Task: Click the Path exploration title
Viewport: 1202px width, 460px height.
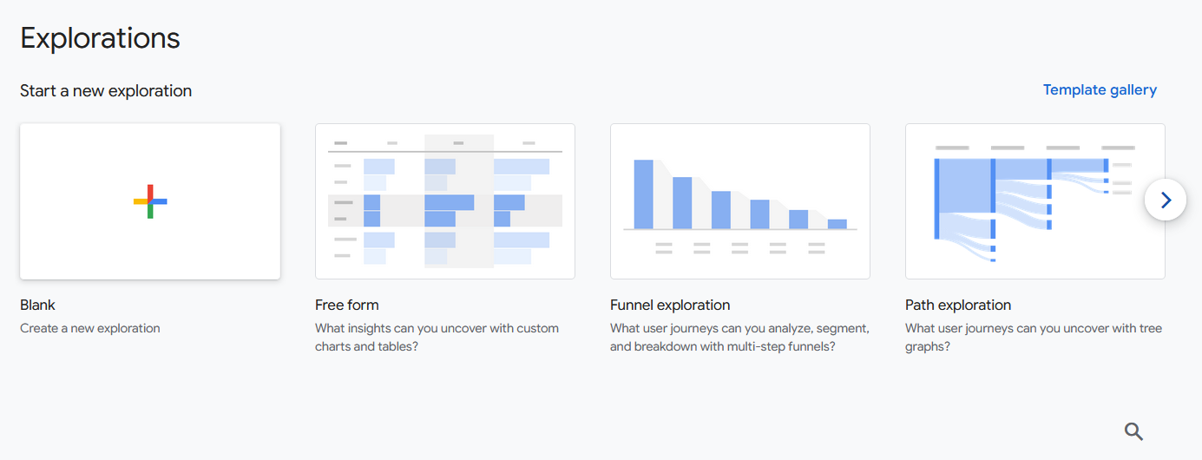Action: (958, 306)
